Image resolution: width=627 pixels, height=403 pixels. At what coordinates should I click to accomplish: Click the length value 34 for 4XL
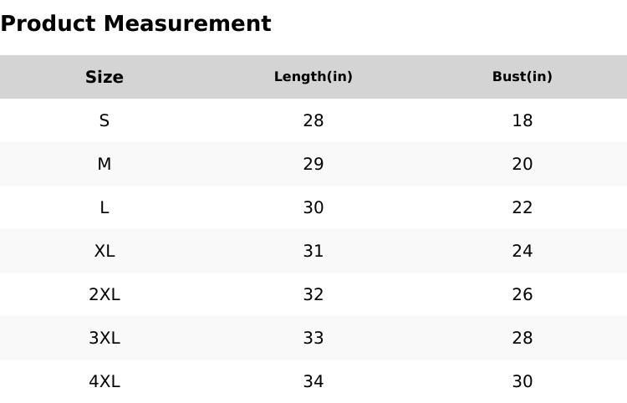313,381
